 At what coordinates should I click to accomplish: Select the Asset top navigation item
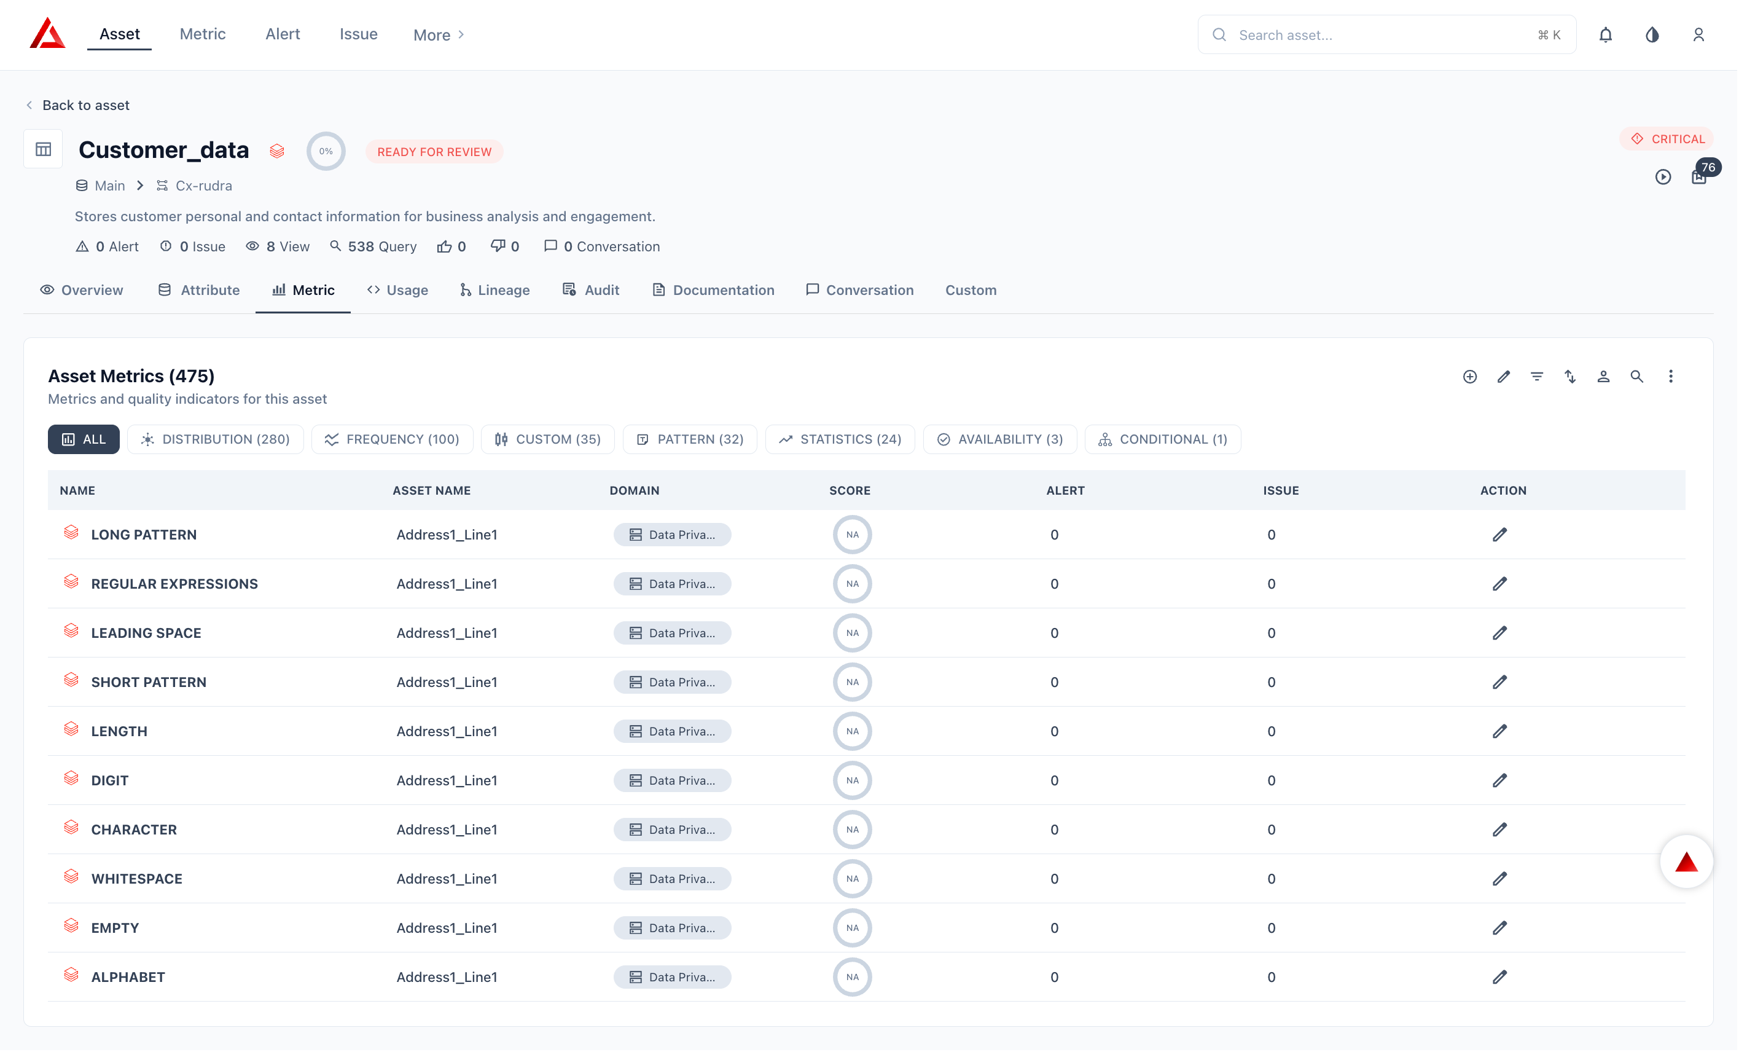(x=119, y=34)
